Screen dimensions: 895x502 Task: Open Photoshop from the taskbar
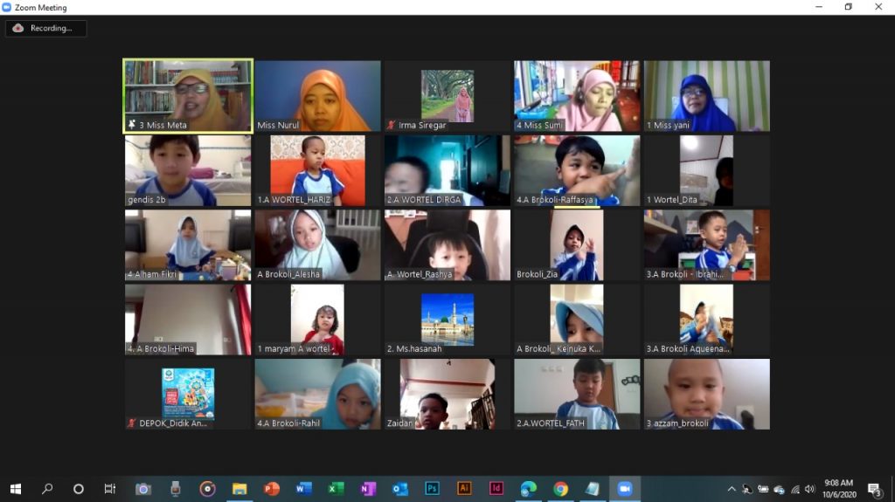tap(432, 489)
